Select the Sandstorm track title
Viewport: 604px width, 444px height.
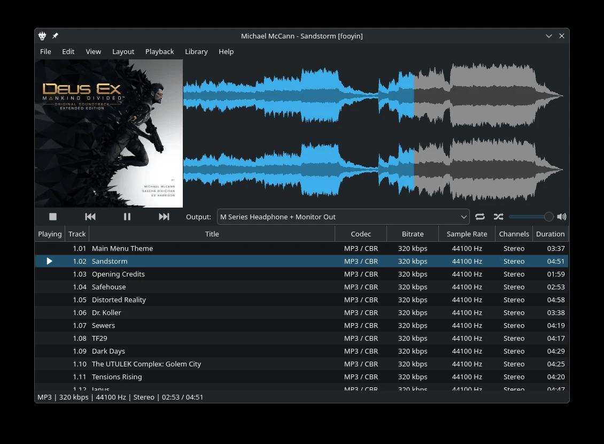click(110, 261)
